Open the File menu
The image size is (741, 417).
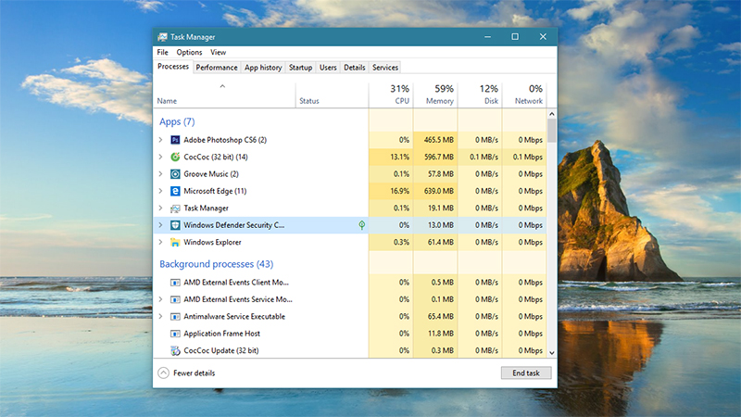click(163, 52)
